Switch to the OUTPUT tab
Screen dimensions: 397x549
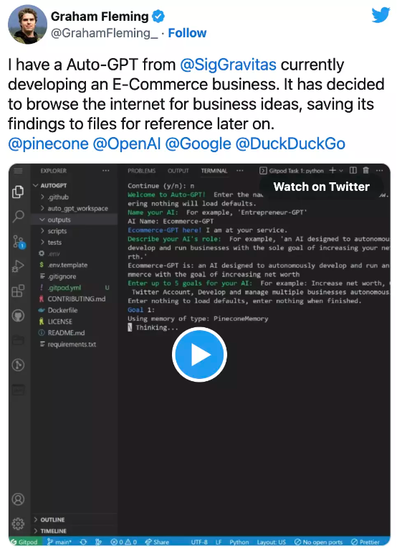(178, 171)
